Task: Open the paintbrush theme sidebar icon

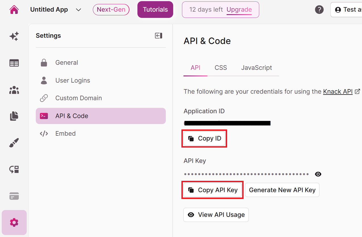Action: click(14, 143)
